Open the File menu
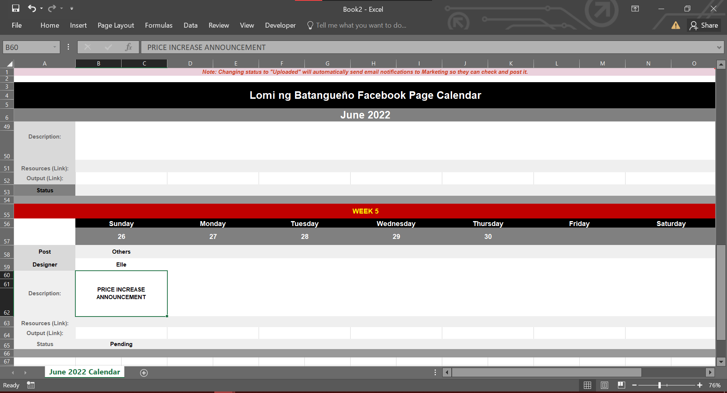 (17, 25)
